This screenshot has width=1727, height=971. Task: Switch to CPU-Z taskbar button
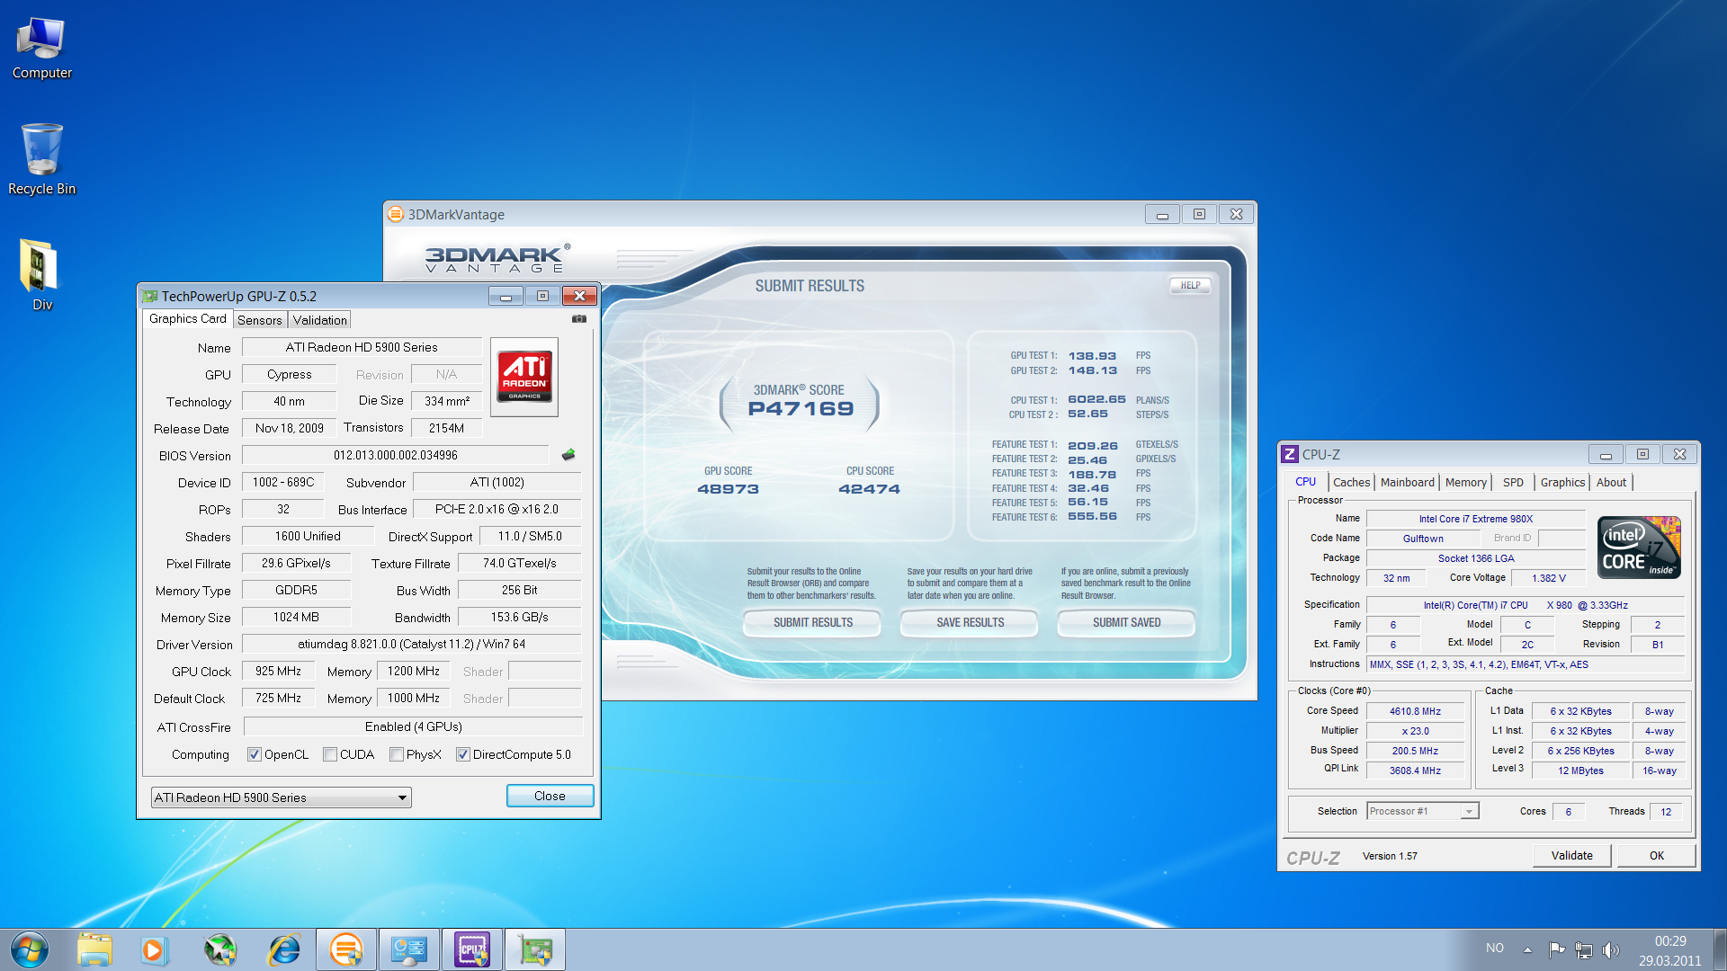472,949
